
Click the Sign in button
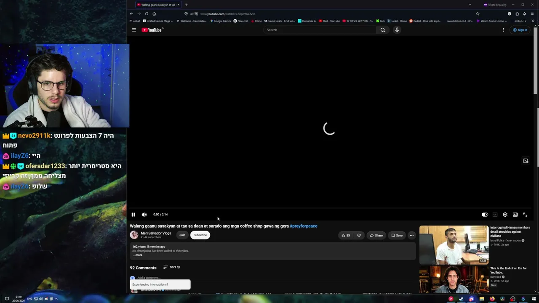click(520, 30)
